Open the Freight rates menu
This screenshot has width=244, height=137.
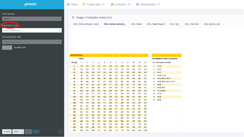(x=94, y=4)
